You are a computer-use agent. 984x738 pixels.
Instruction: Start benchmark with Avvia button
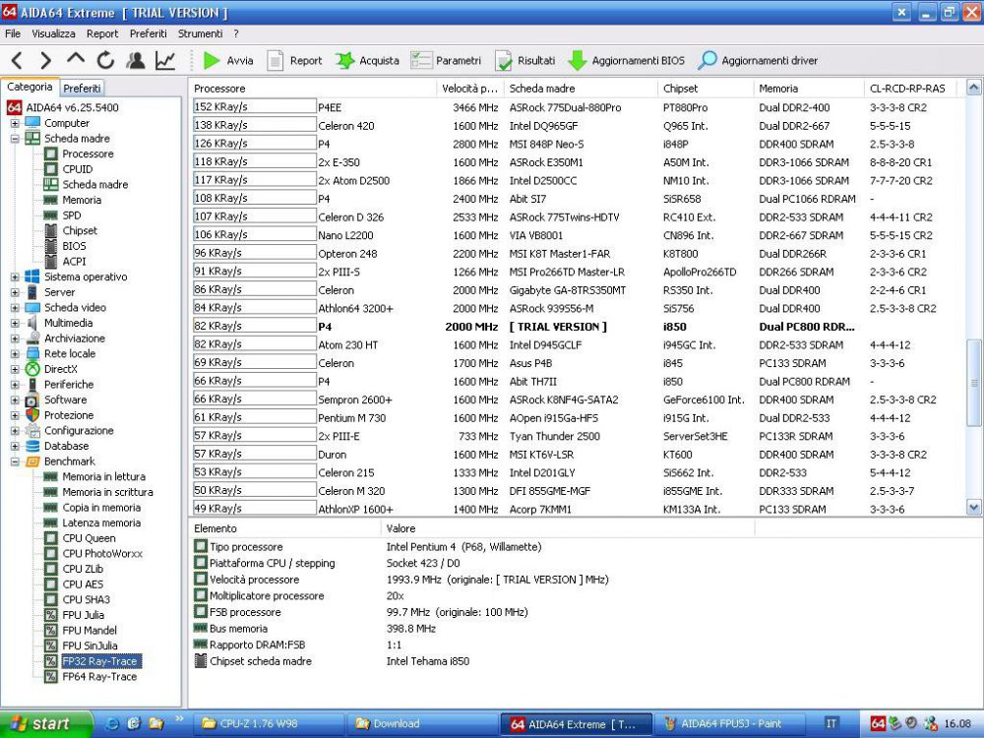click(228, 60)
